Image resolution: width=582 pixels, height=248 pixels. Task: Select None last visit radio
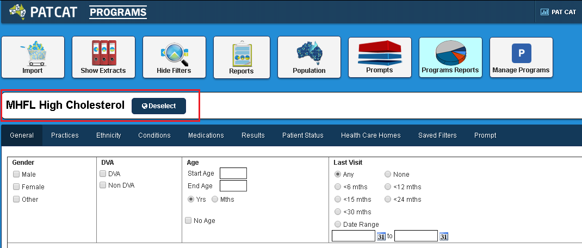388,174
